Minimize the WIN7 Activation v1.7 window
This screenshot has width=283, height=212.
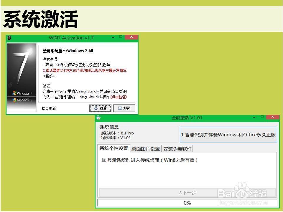pyautogui.click(x=113, y=37)
